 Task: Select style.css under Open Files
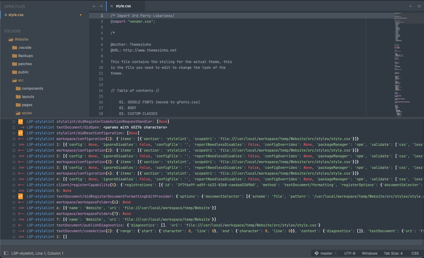16,15
